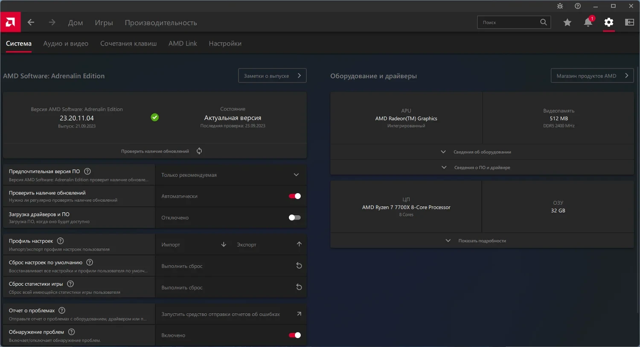Switch to the Аудио и видео tab
This screenshot has height=347, width=640.
pos(66,43)
